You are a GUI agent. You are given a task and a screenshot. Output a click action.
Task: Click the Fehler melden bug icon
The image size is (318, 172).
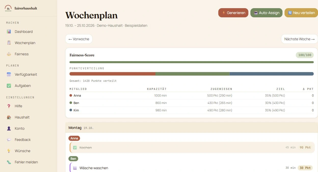point(9,162)
